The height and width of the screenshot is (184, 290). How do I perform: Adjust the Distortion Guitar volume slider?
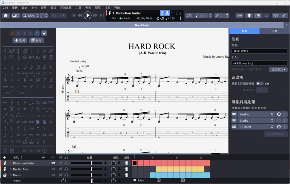(91, 163)
